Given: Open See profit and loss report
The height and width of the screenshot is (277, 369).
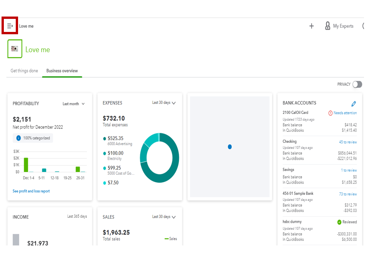Looking at the screenshot, I should click(31, 191).
